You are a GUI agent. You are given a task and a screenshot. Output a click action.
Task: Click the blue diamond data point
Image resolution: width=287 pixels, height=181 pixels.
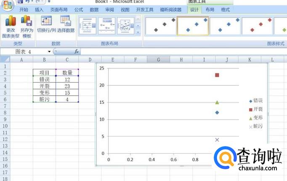coord(217,113)
